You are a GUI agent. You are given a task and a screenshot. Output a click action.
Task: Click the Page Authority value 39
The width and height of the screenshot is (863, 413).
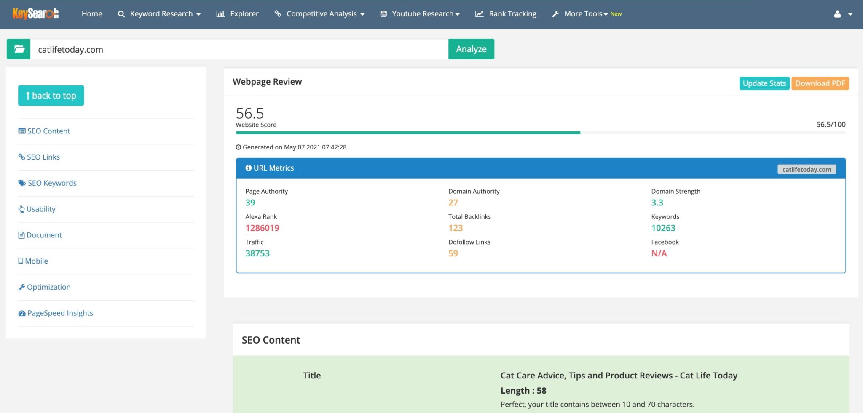point(250,203)
